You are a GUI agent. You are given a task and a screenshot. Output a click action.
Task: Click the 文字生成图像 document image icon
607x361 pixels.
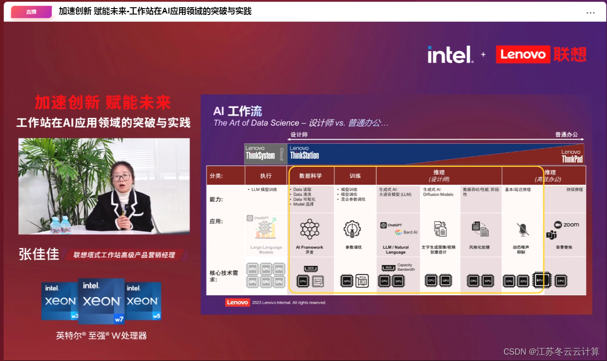click(x=440, y=229)
